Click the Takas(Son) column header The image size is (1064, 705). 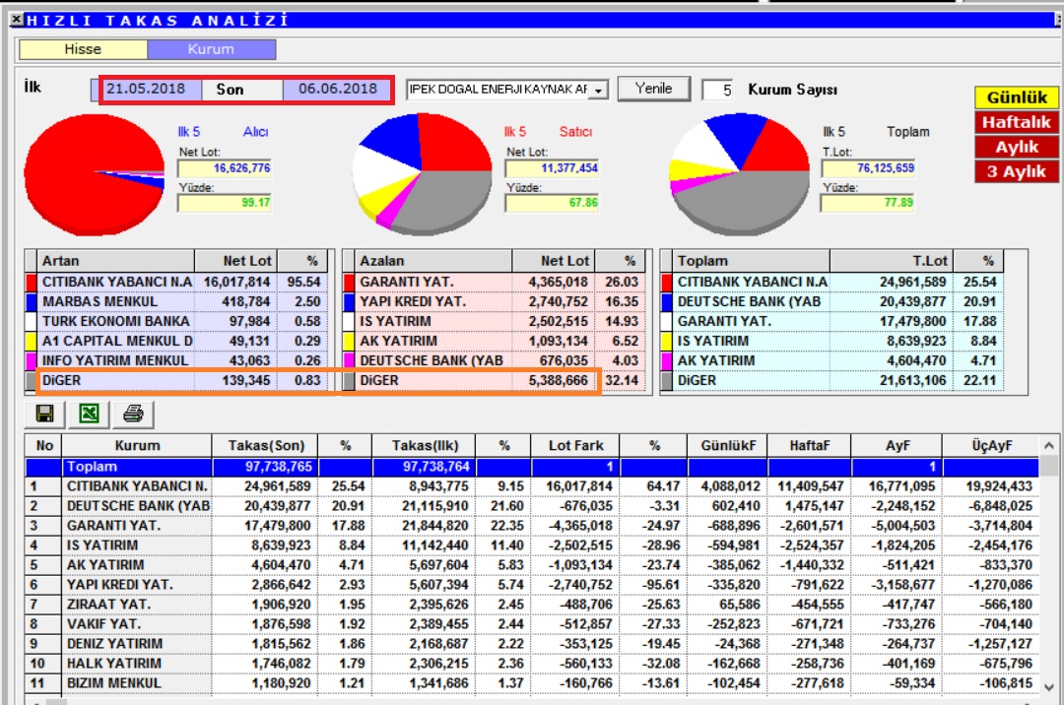point(266,445)
